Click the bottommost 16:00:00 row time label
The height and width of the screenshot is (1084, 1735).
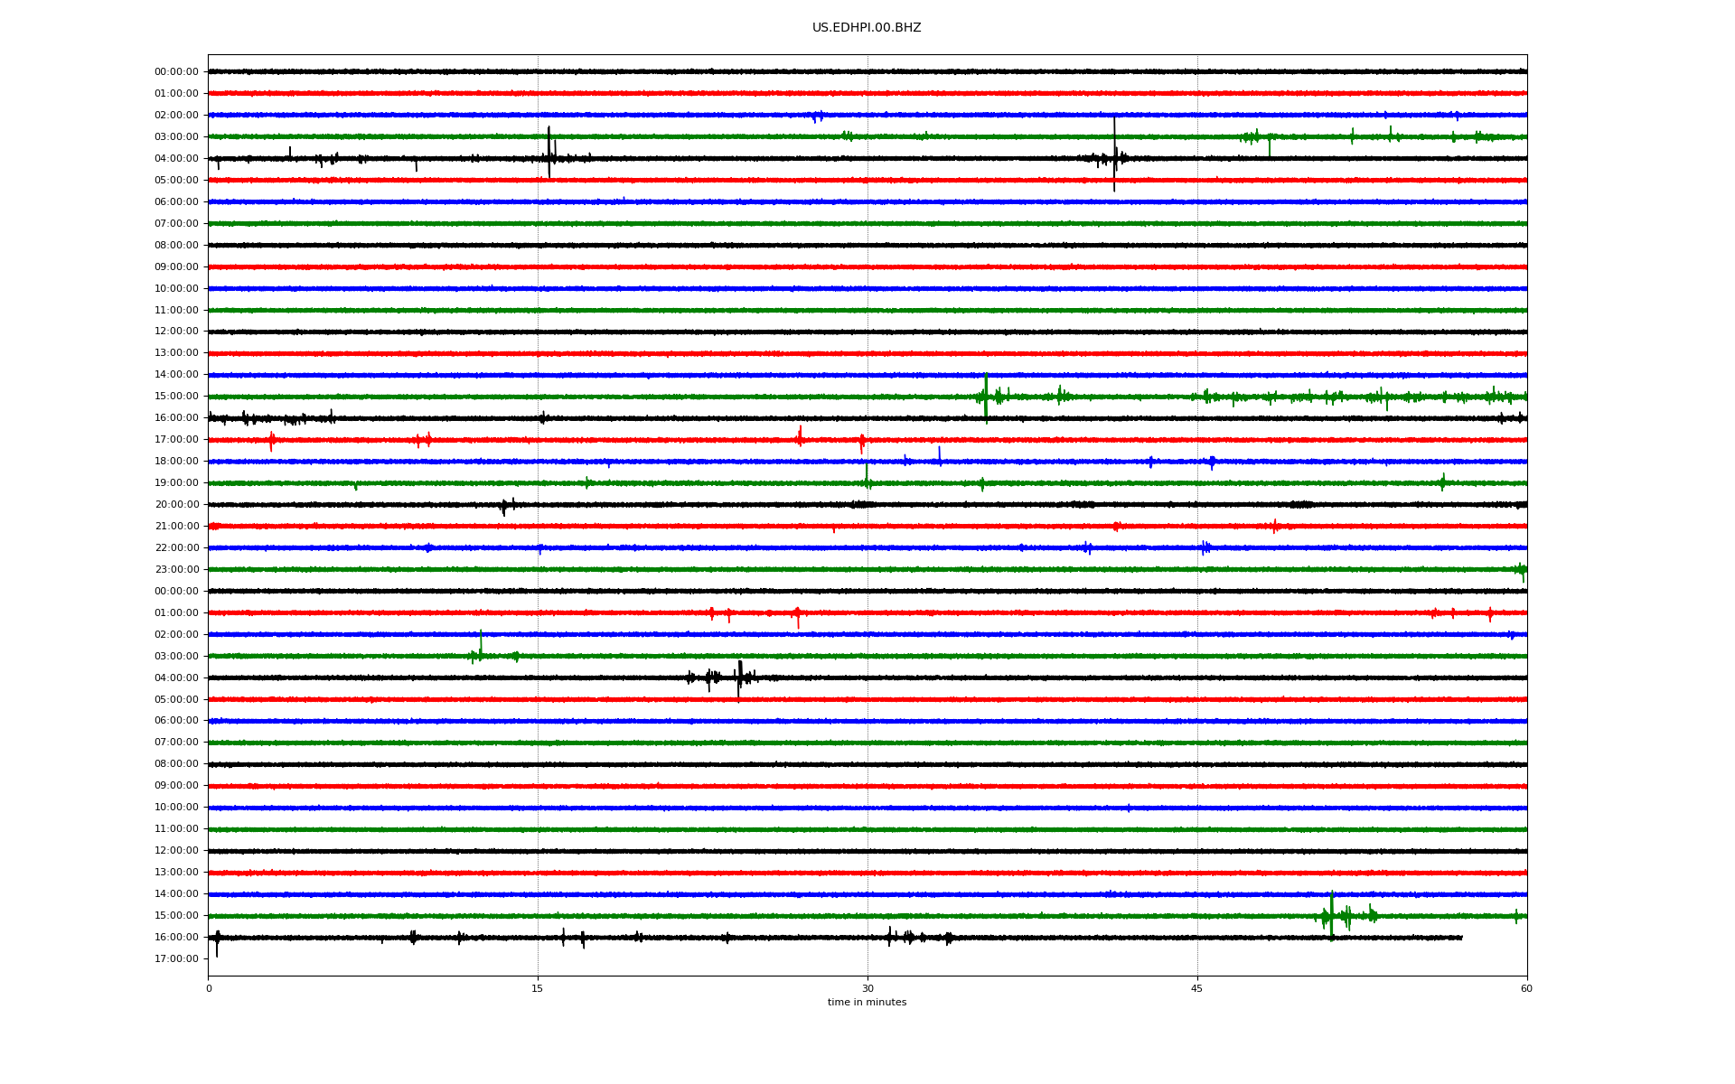point(176,937)
